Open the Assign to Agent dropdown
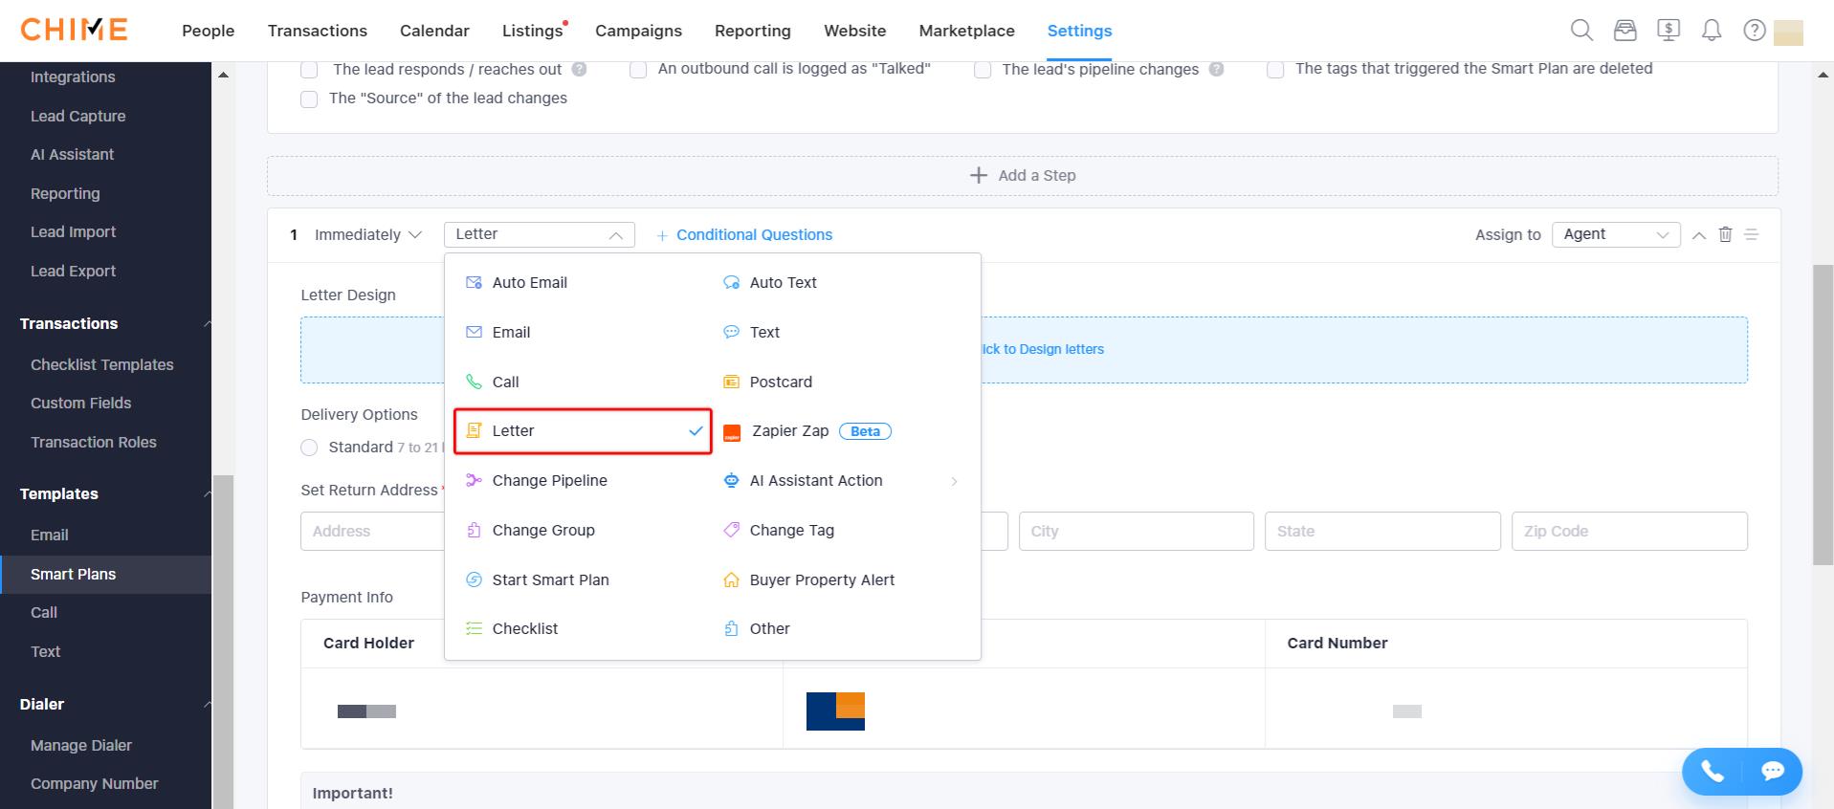Viewport: 1834px width, 809px height. (1615, 234)
